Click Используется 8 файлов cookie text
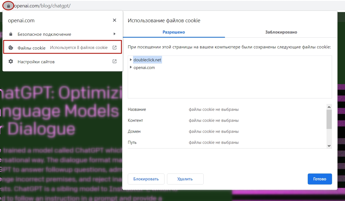This screenshot has height=201, width=345. point(79,48)
